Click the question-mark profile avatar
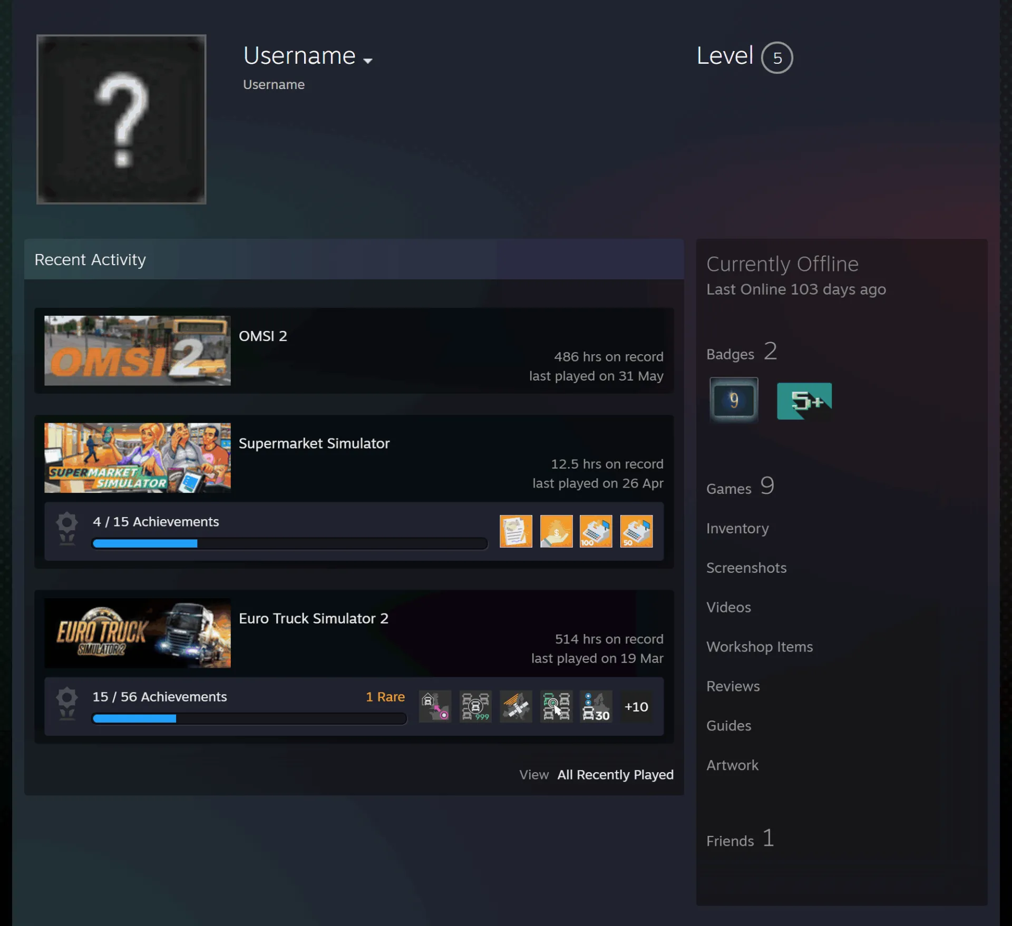Image resolution: width=1012 pixels, height=926 pixels. tap(121, 119)
